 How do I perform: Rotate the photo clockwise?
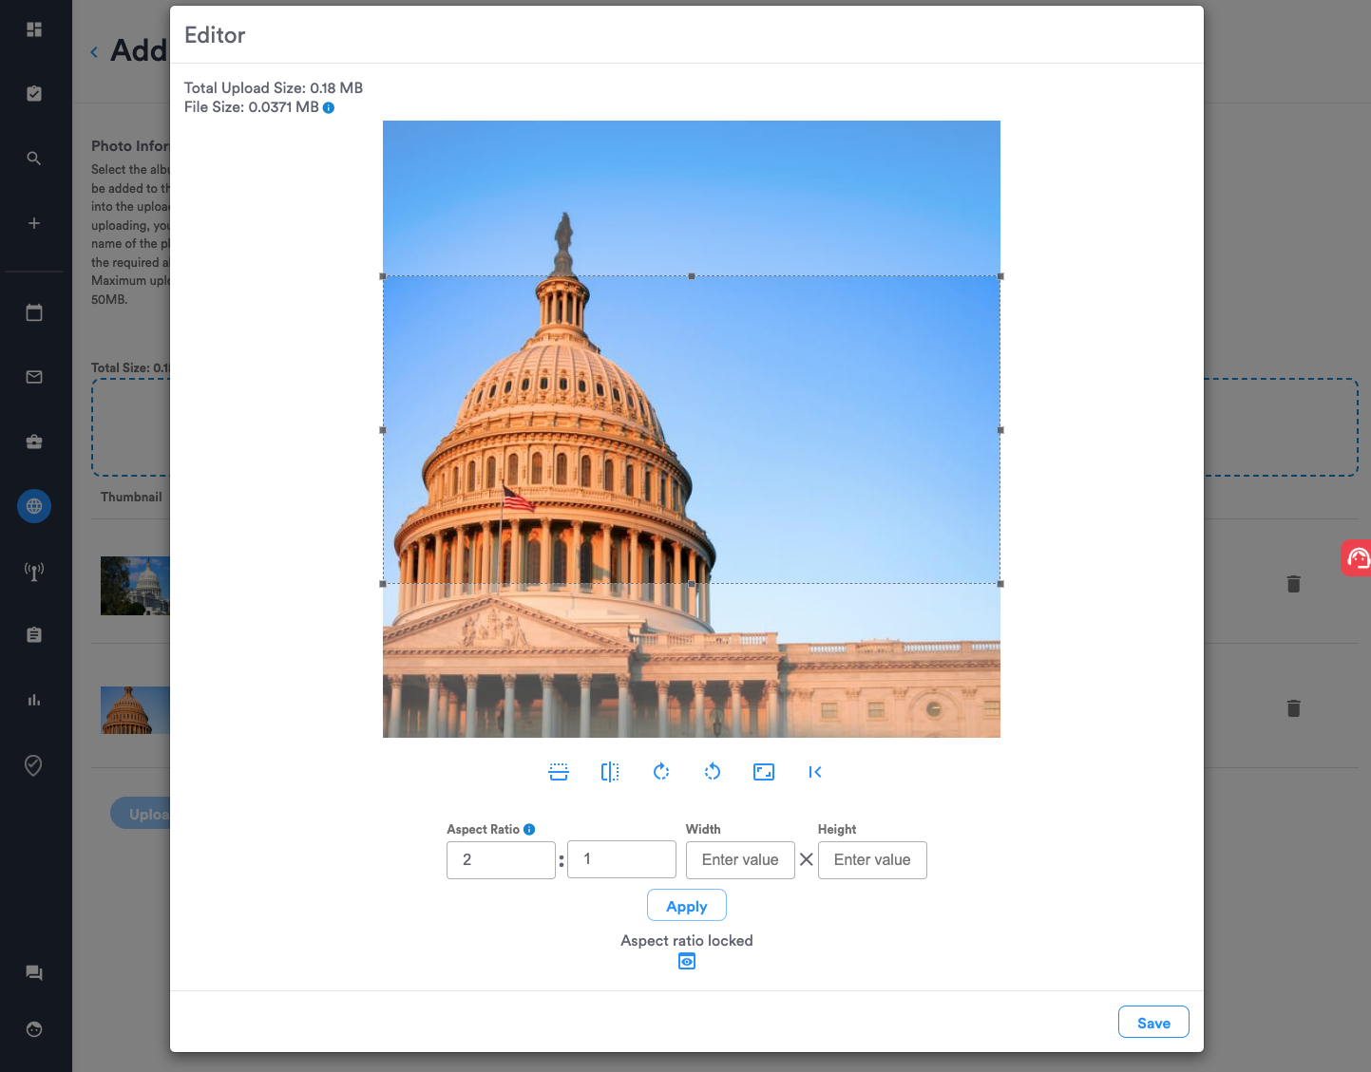661,772
